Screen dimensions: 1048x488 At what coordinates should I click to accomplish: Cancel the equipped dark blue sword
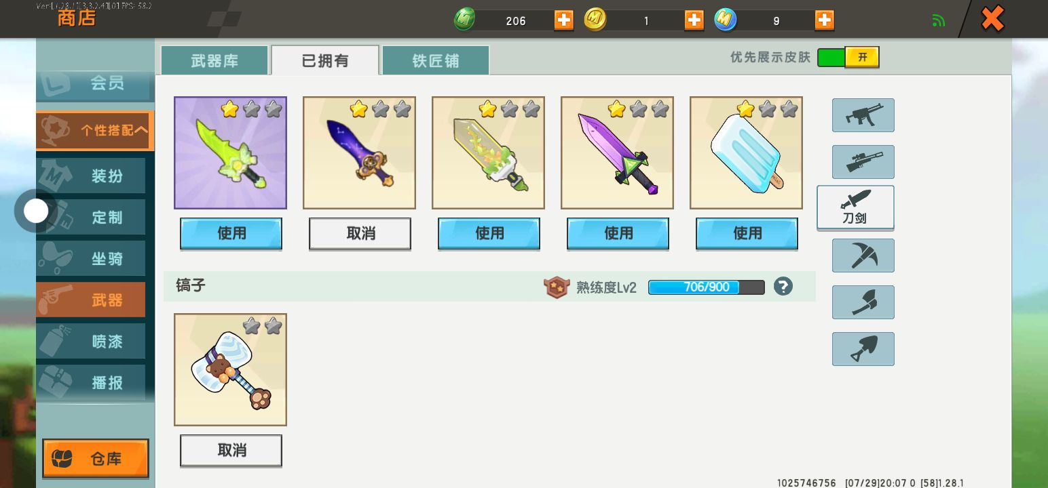pos(360,234)
